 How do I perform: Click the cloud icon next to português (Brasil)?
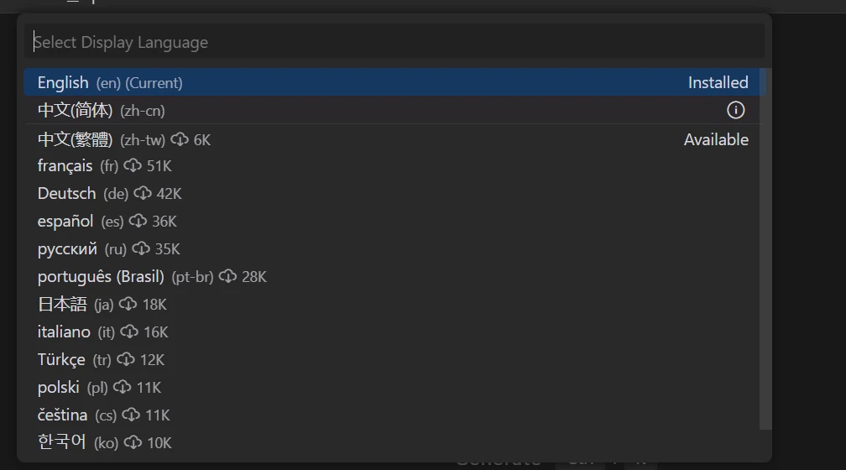click(227, 276)
